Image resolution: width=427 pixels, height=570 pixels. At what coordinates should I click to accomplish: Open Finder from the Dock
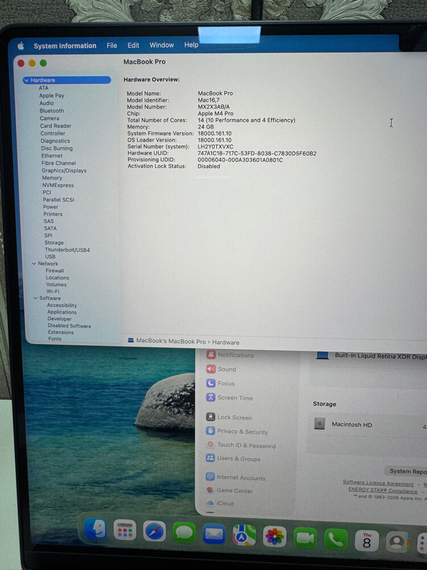[x=96, y=528]
